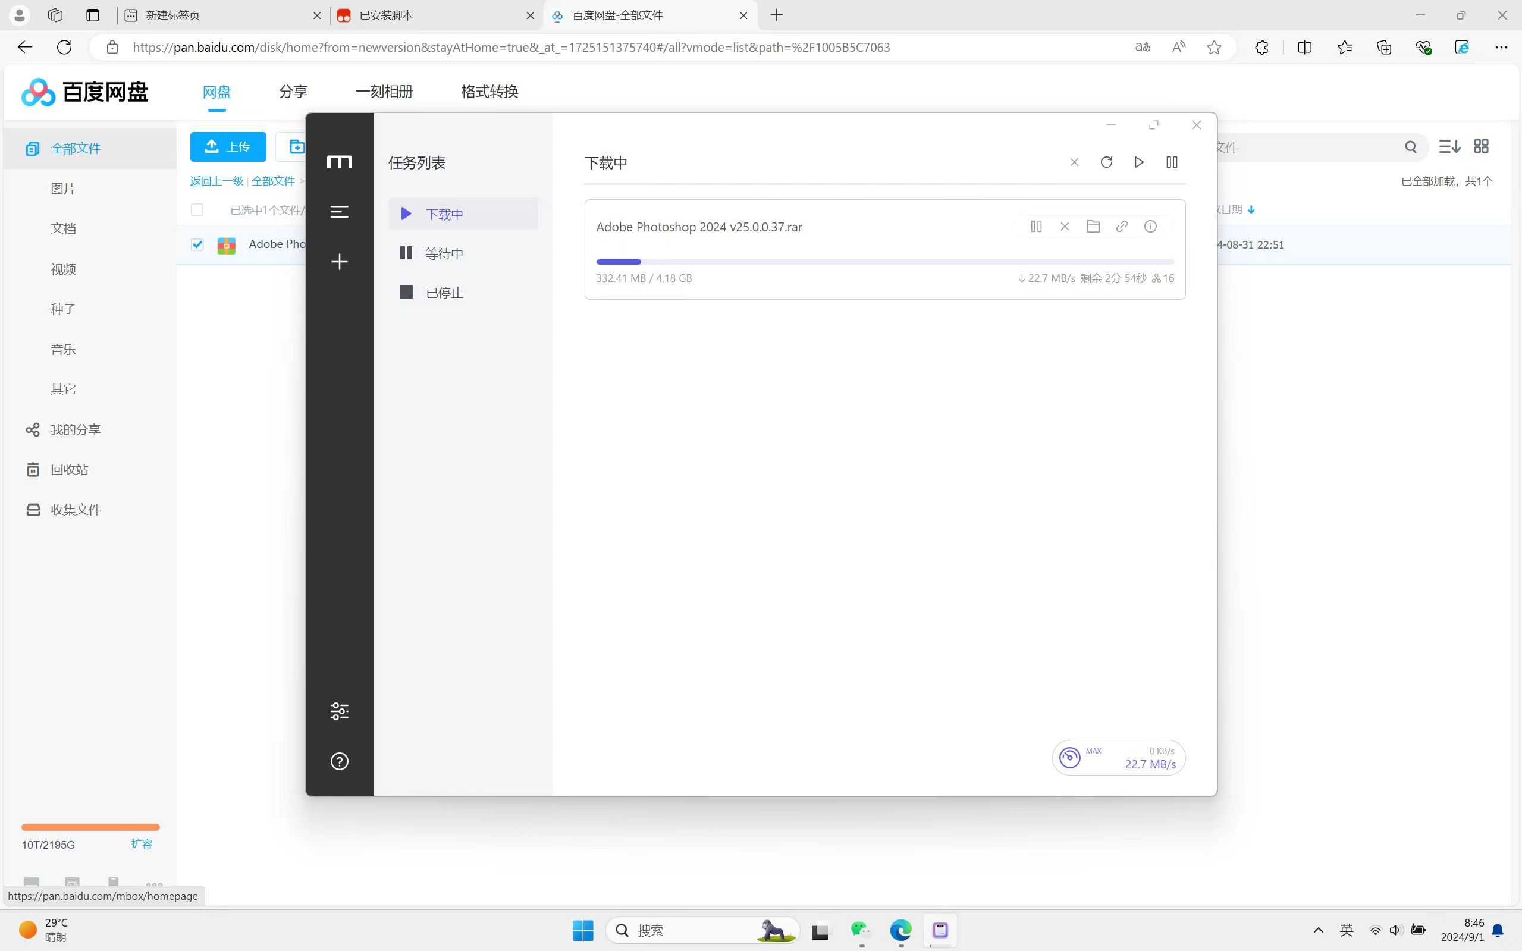Image resolution: width=1522 pixels, height=951 pixels.
Task: Delete the Adobe Photoshop rar task
Action: 1065,227
